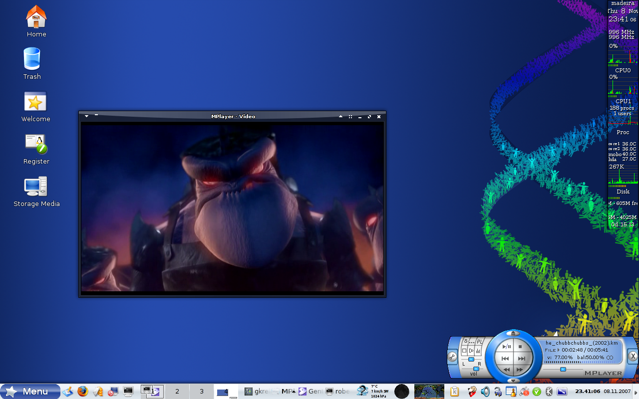Fast-forward the video in MPlayer

pos(520,370)
